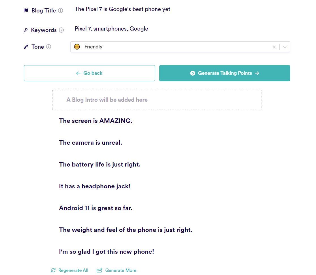Viewport: 316px width, 275px height.
Task: Click the microphone icon beside Tone
Action: (x=26, y=46)
